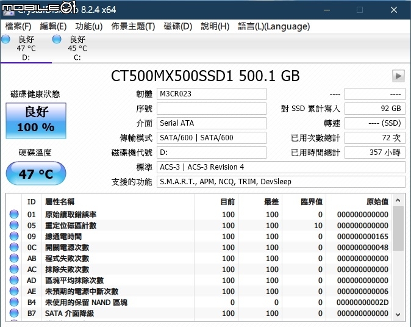Click the 屬性名稱 column header

[118, 202]
